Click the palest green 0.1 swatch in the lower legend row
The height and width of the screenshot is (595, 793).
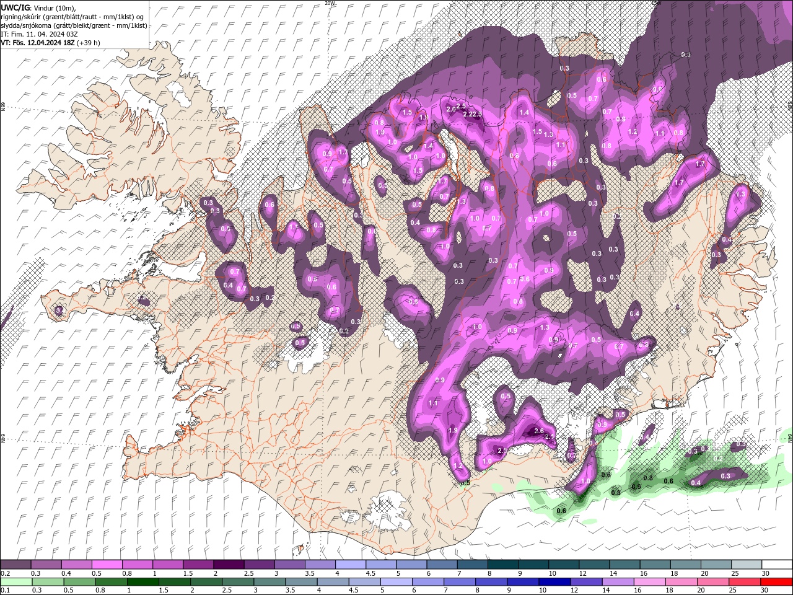pos(15,581)
